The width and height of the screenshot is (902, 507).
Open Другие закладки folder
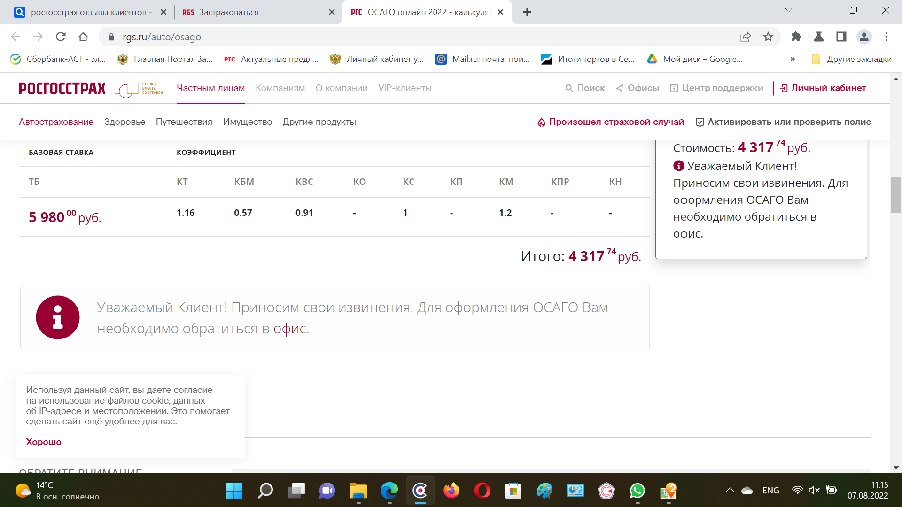pos(851,59)
